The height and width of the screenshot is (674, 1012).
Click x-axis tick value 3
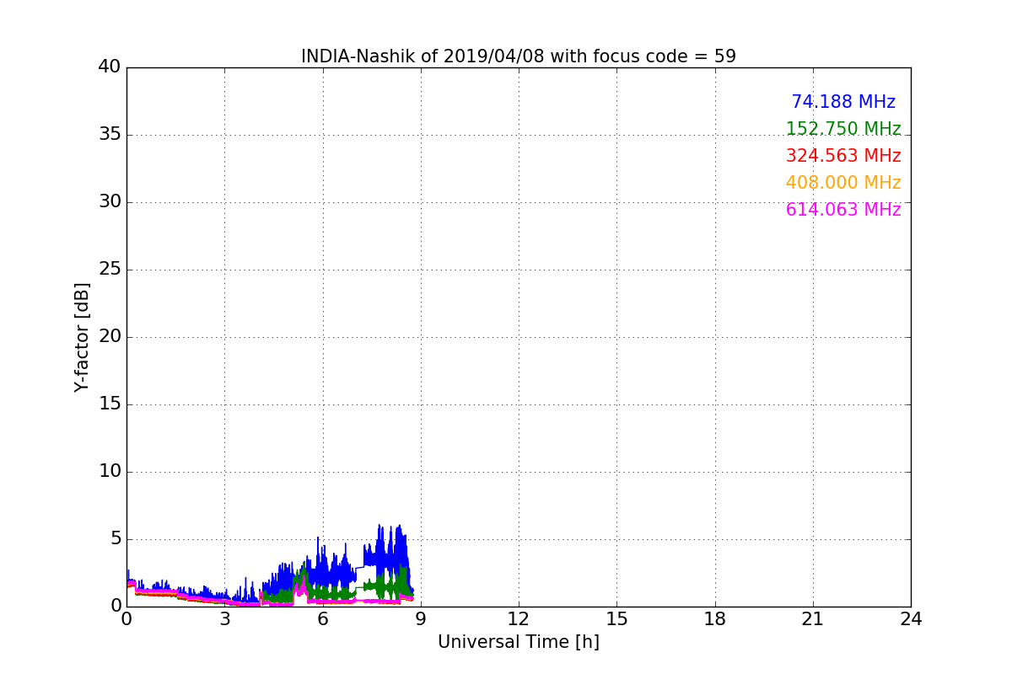[x=224, y=619]
